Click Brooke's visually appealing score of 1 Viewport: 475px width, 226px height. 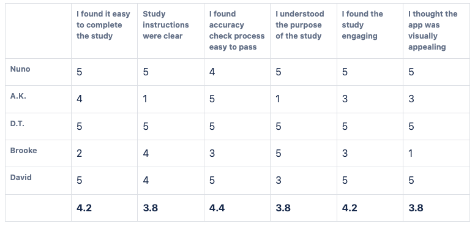click(411, 153)
